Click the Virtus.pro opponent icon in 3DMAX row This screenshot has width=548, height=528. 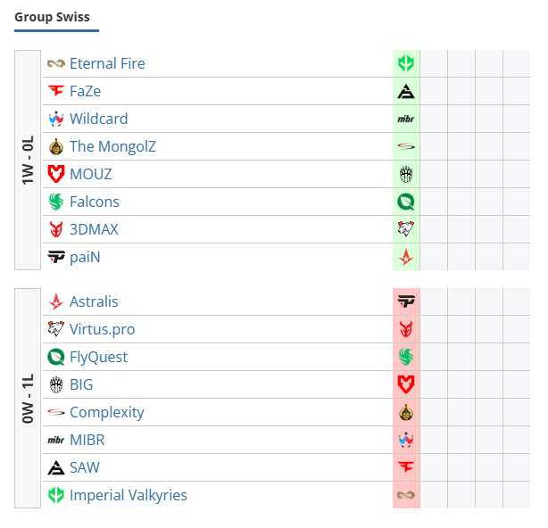[406, 229]
